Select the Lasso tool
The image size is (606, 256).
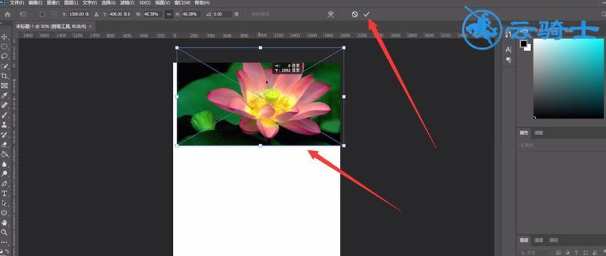pos(4,56)
